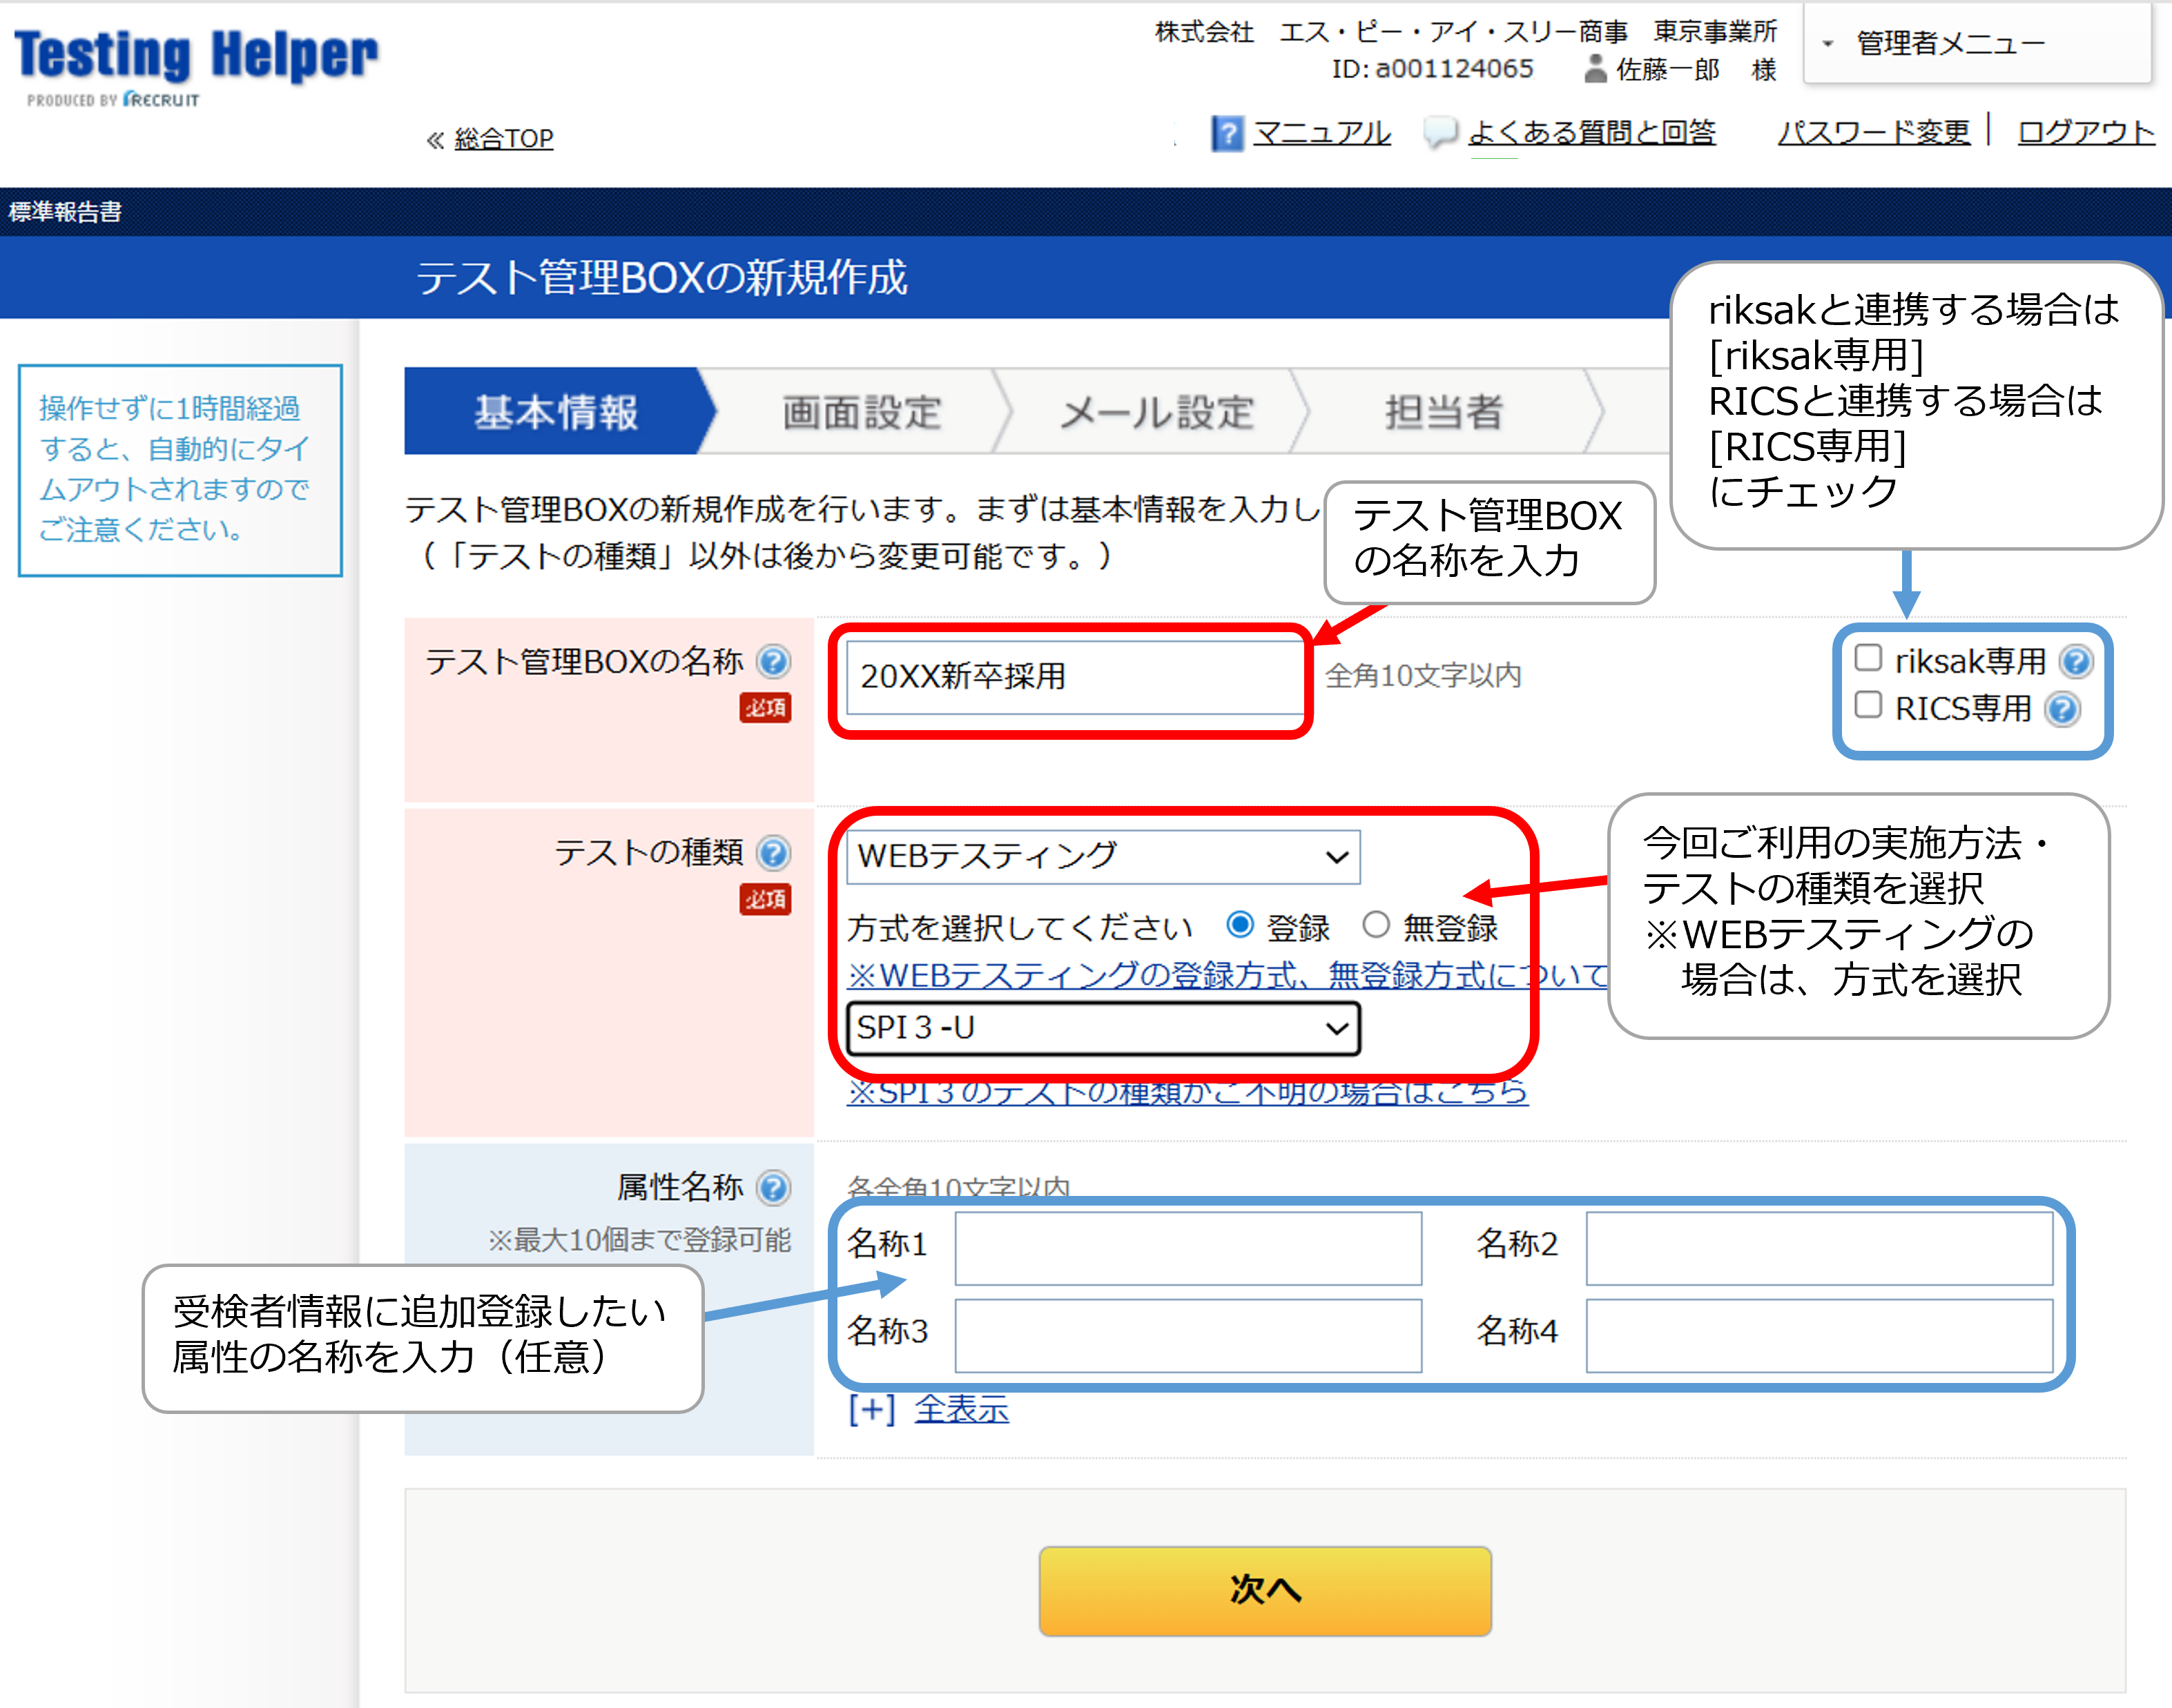Click help icon beside テスト管理BOXの名称

click(x=773, y=661)
